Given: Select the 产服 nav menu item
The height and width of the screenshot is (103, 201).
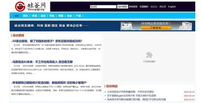Looking at the screenshot, I should 78,16.
